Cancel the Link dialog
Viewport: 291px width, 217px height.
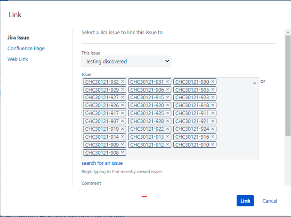click(270, 201)
